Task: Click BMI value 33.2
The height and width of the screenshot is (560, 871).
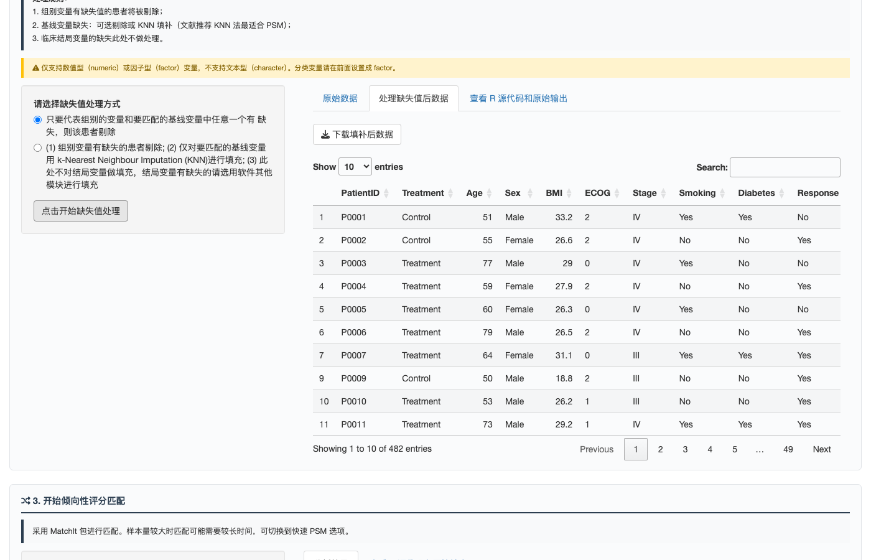Action: [564, 217]
